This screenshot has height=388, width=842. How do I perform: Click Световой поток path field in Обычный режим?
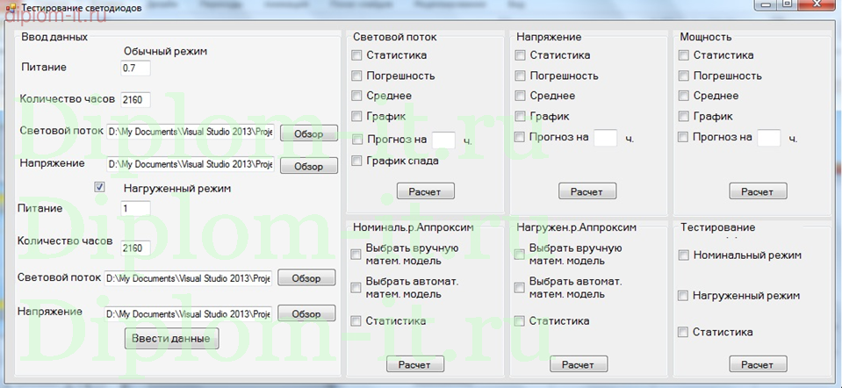(x=191, y=132)
